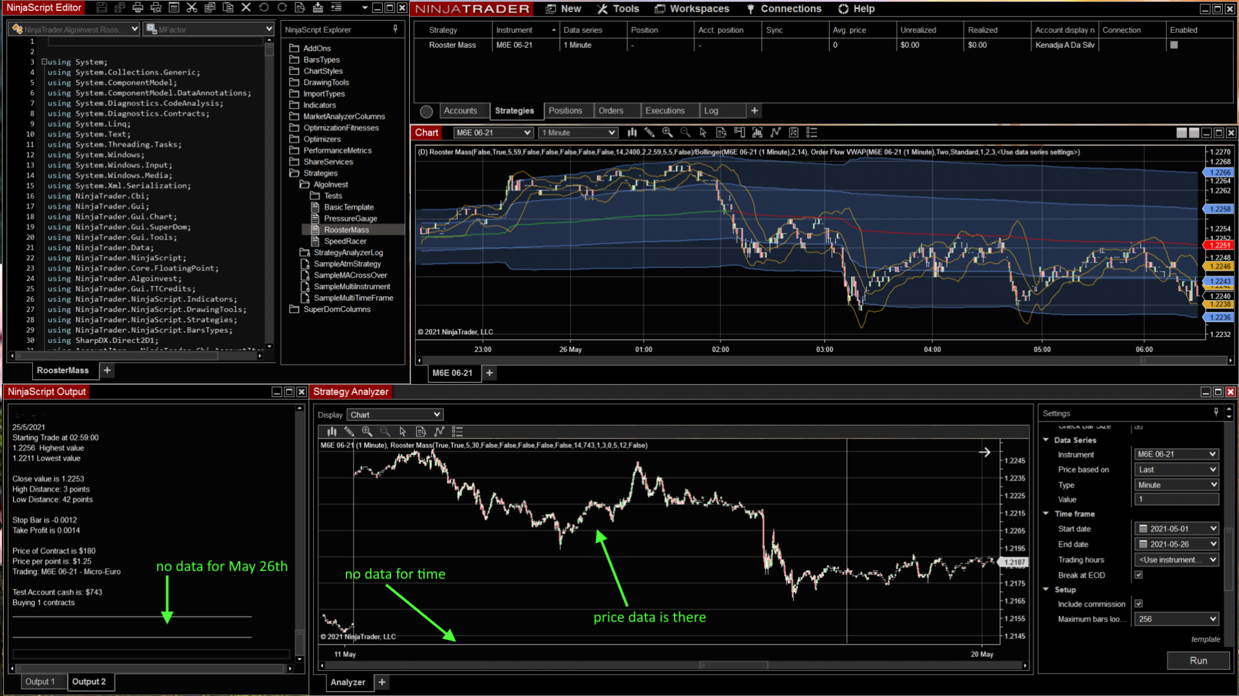
Task: Paste code with the editor paste icon
Action: 228,8
